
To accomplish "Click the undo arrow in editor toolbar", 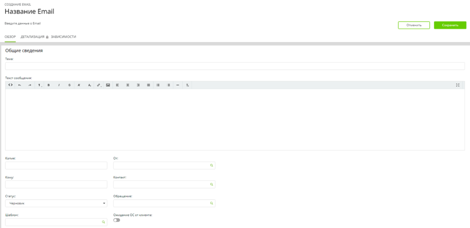I will (x=19, y=85).
